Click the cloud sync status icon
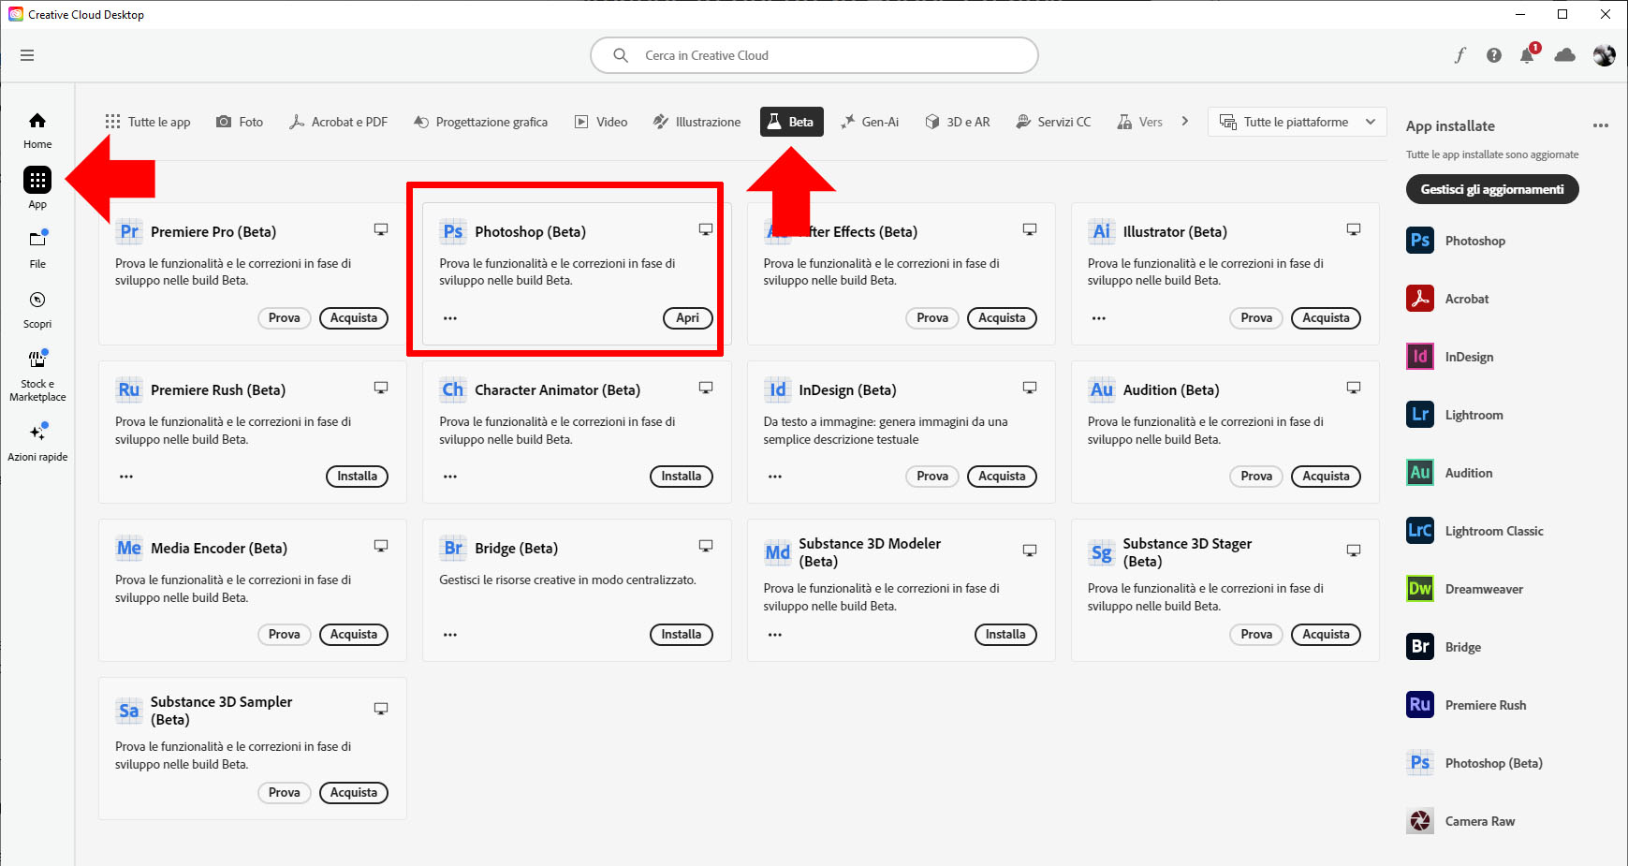 [1564, 55]
